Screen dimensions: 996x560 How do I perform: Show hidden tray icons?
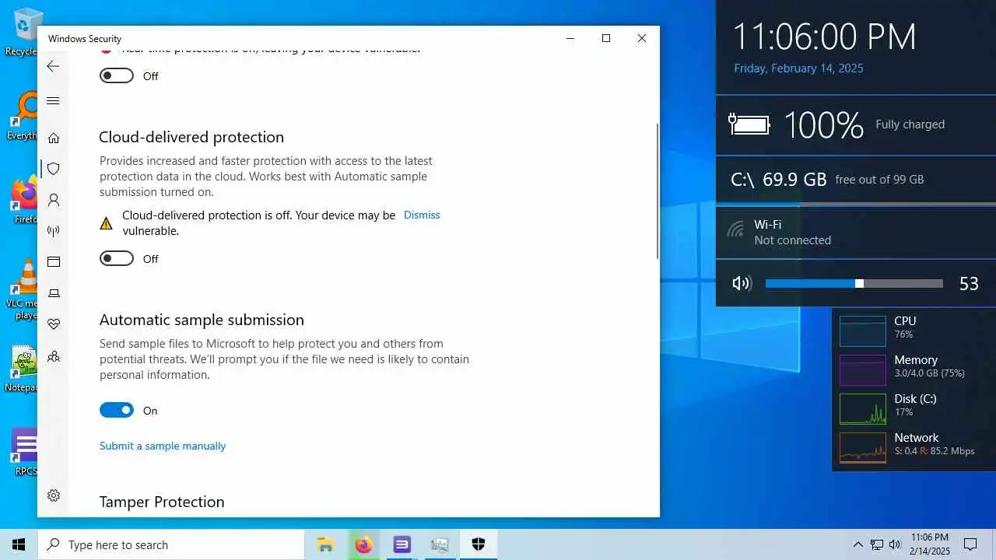point(858,544)
